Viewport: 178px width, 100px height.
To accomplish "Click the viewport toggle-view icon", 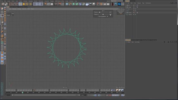I will [124, 9].
